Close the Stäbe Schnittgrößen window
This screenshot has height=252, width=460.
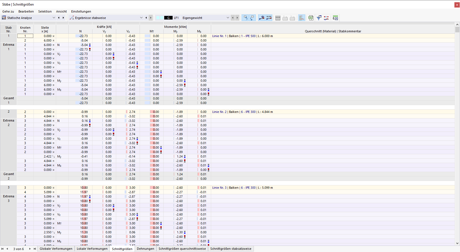tap(457, 4)
